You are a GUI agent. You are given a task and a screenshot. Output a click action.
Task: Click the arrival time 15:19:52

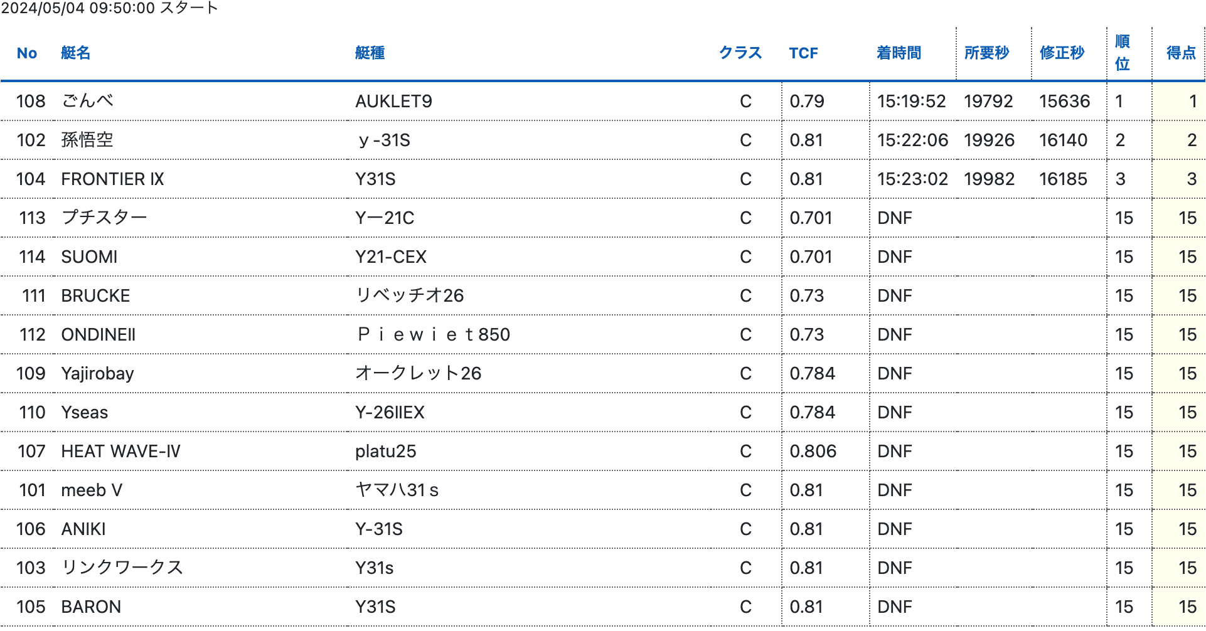pyautogui.click(x=911, y=102)
